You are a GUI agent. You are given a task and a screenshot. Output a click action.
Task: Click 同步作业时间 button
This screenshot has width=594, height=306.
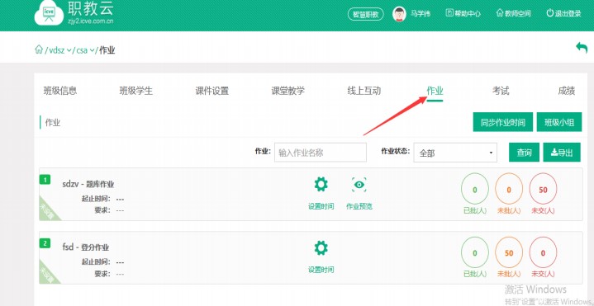(503, 122)
